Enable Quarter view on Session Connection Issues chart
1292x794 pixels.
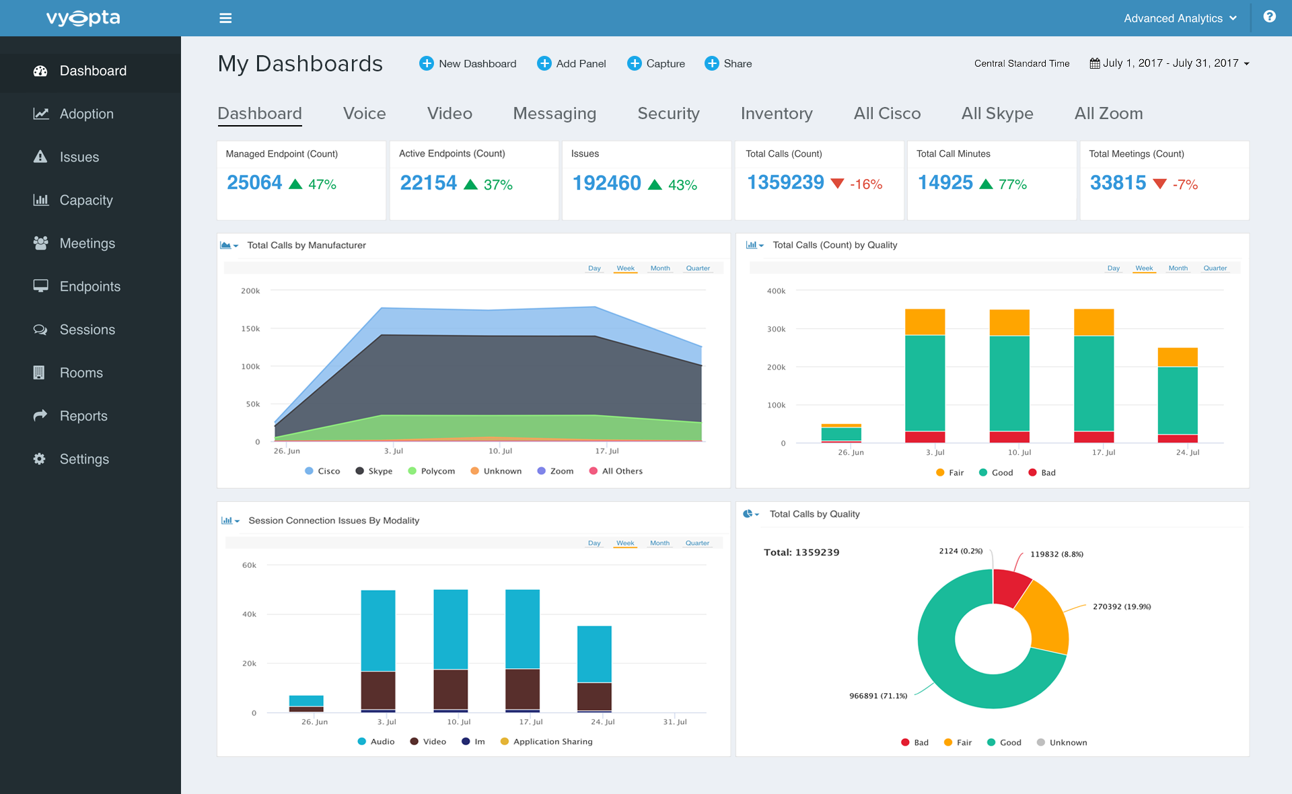pos(697,543)
